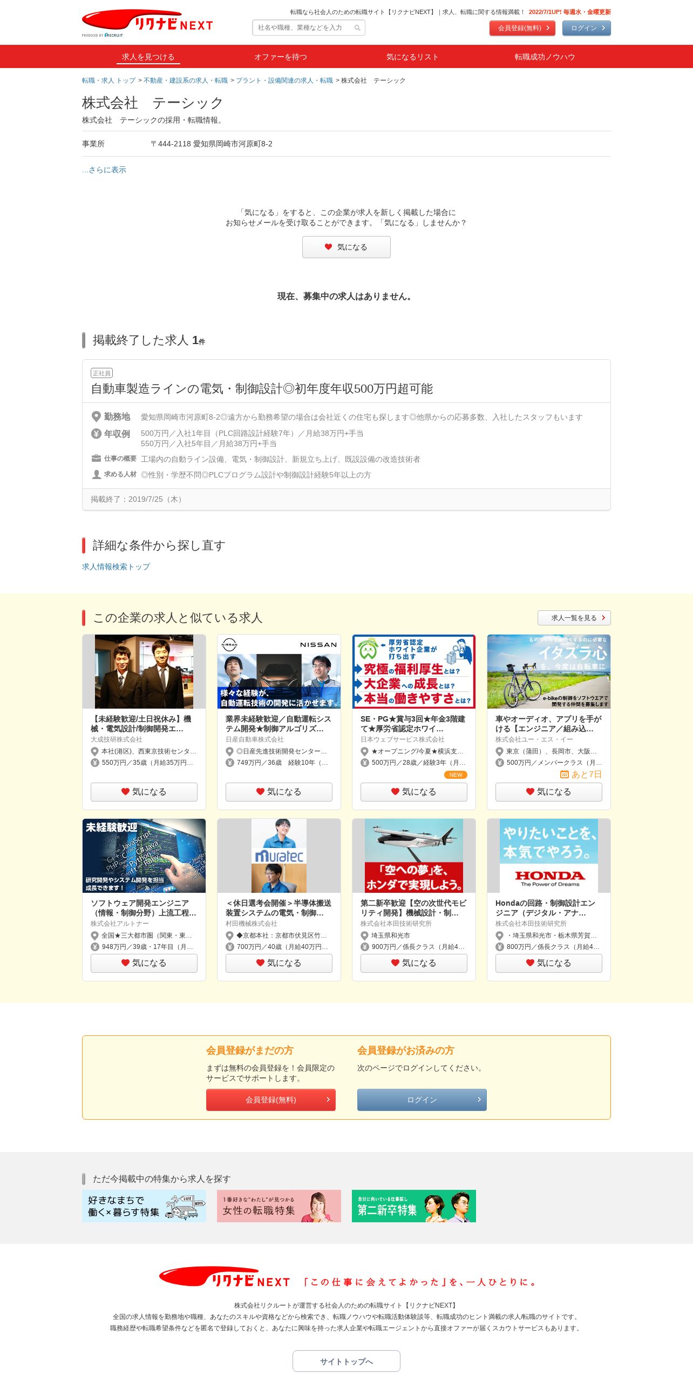Open the 転職成功ノウハウ tab
Image resolution: width=693 pixels, height=1387 pixels.
pyautogui.click(x=545, y=57)
